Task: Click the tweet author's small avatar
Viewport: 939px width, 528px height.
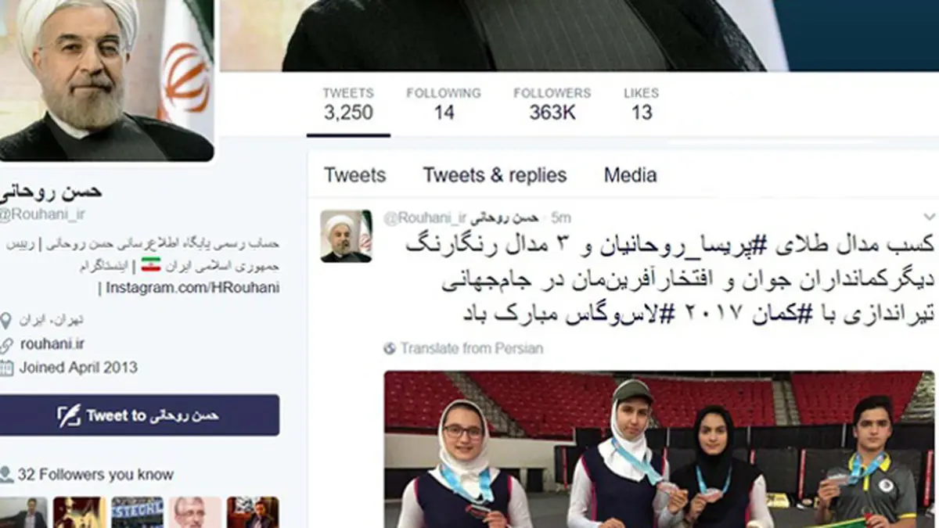Action: [x=346, y=236]
